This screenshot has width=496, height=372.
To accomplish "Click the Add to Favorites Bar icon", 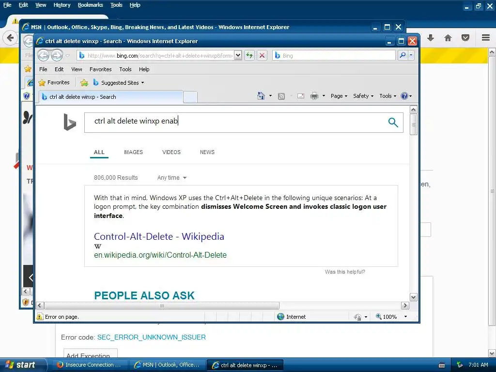I will coord(84,83).
